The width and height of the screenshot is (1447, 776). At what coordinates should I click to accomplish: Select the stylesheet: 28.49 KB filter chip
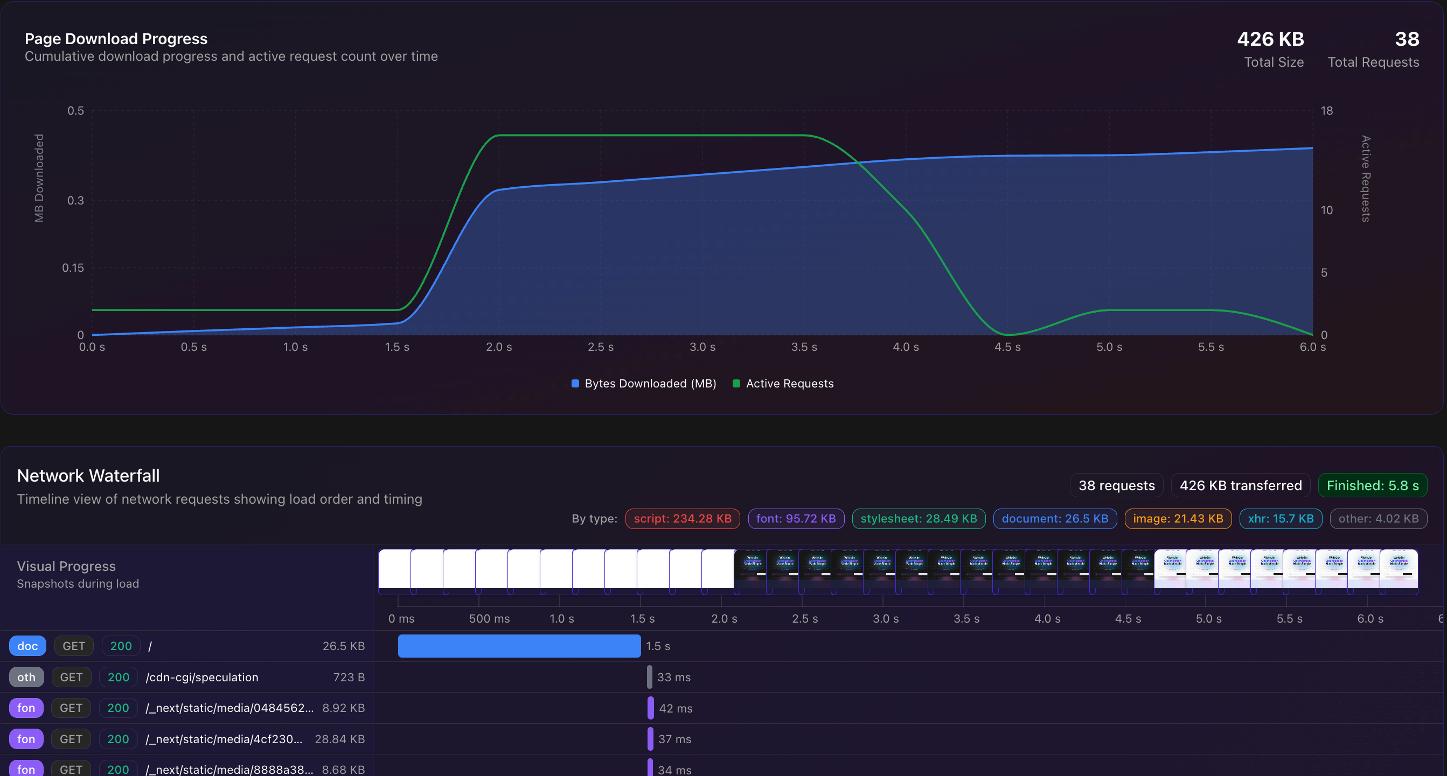click(x=918, y=518)
